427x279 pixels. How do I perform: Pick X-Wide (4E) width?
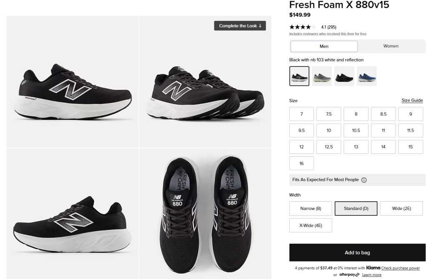pos(311,225)
